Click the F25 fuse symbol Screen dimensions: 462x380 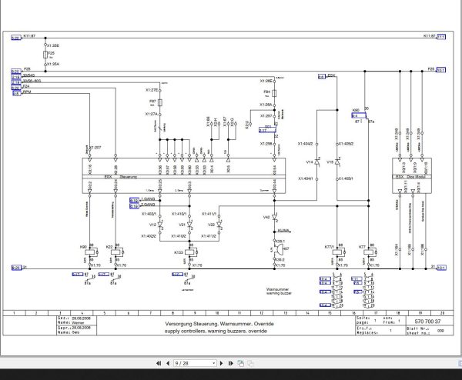(45, 55)
